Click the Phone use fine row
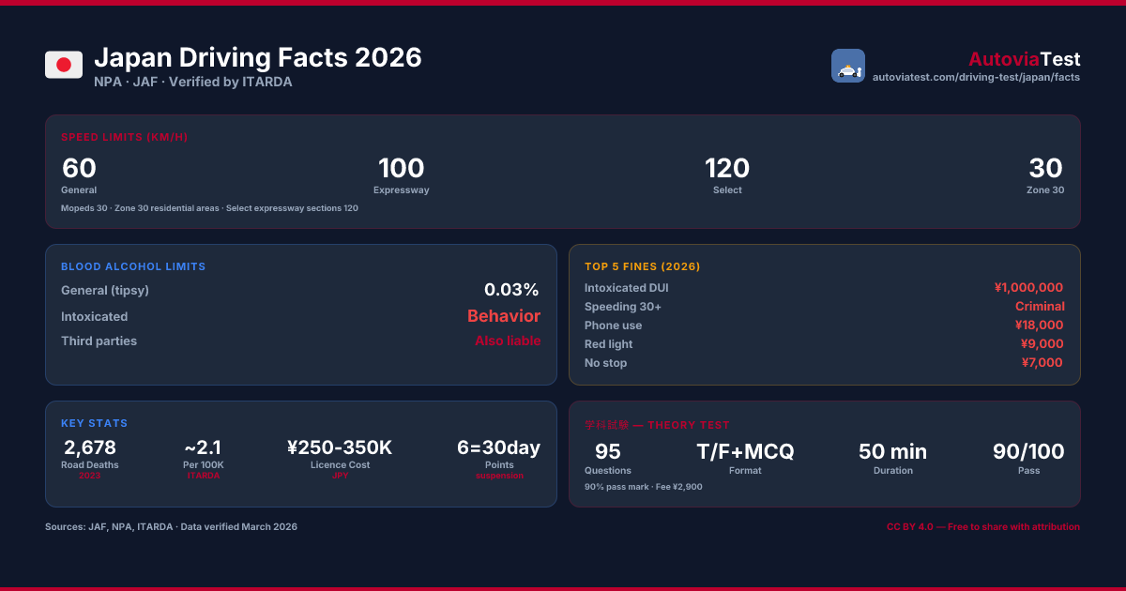1126x591 pixels. tap(824, 326)
